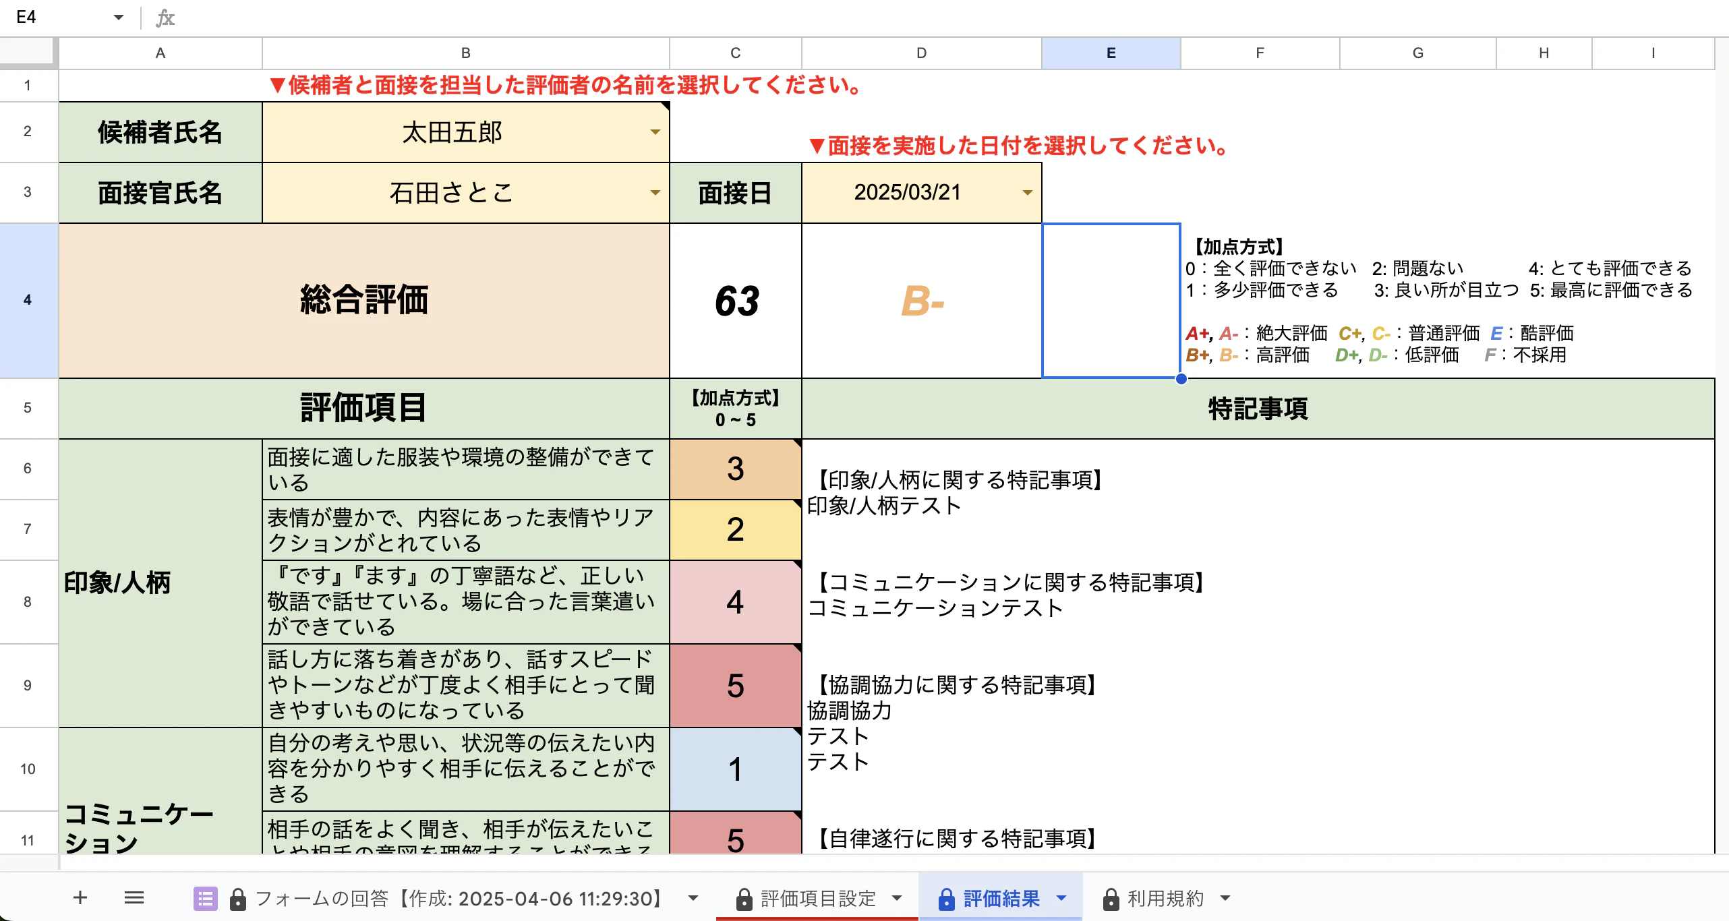
Task: Click the 総合評価 merged cell
Action: pos(364,301)
